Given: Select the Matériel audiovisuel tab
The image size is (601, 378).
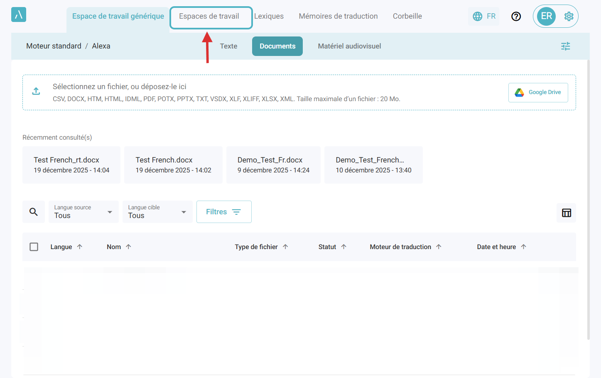Looking at the screenshot, I should click(x=349, y=46).
